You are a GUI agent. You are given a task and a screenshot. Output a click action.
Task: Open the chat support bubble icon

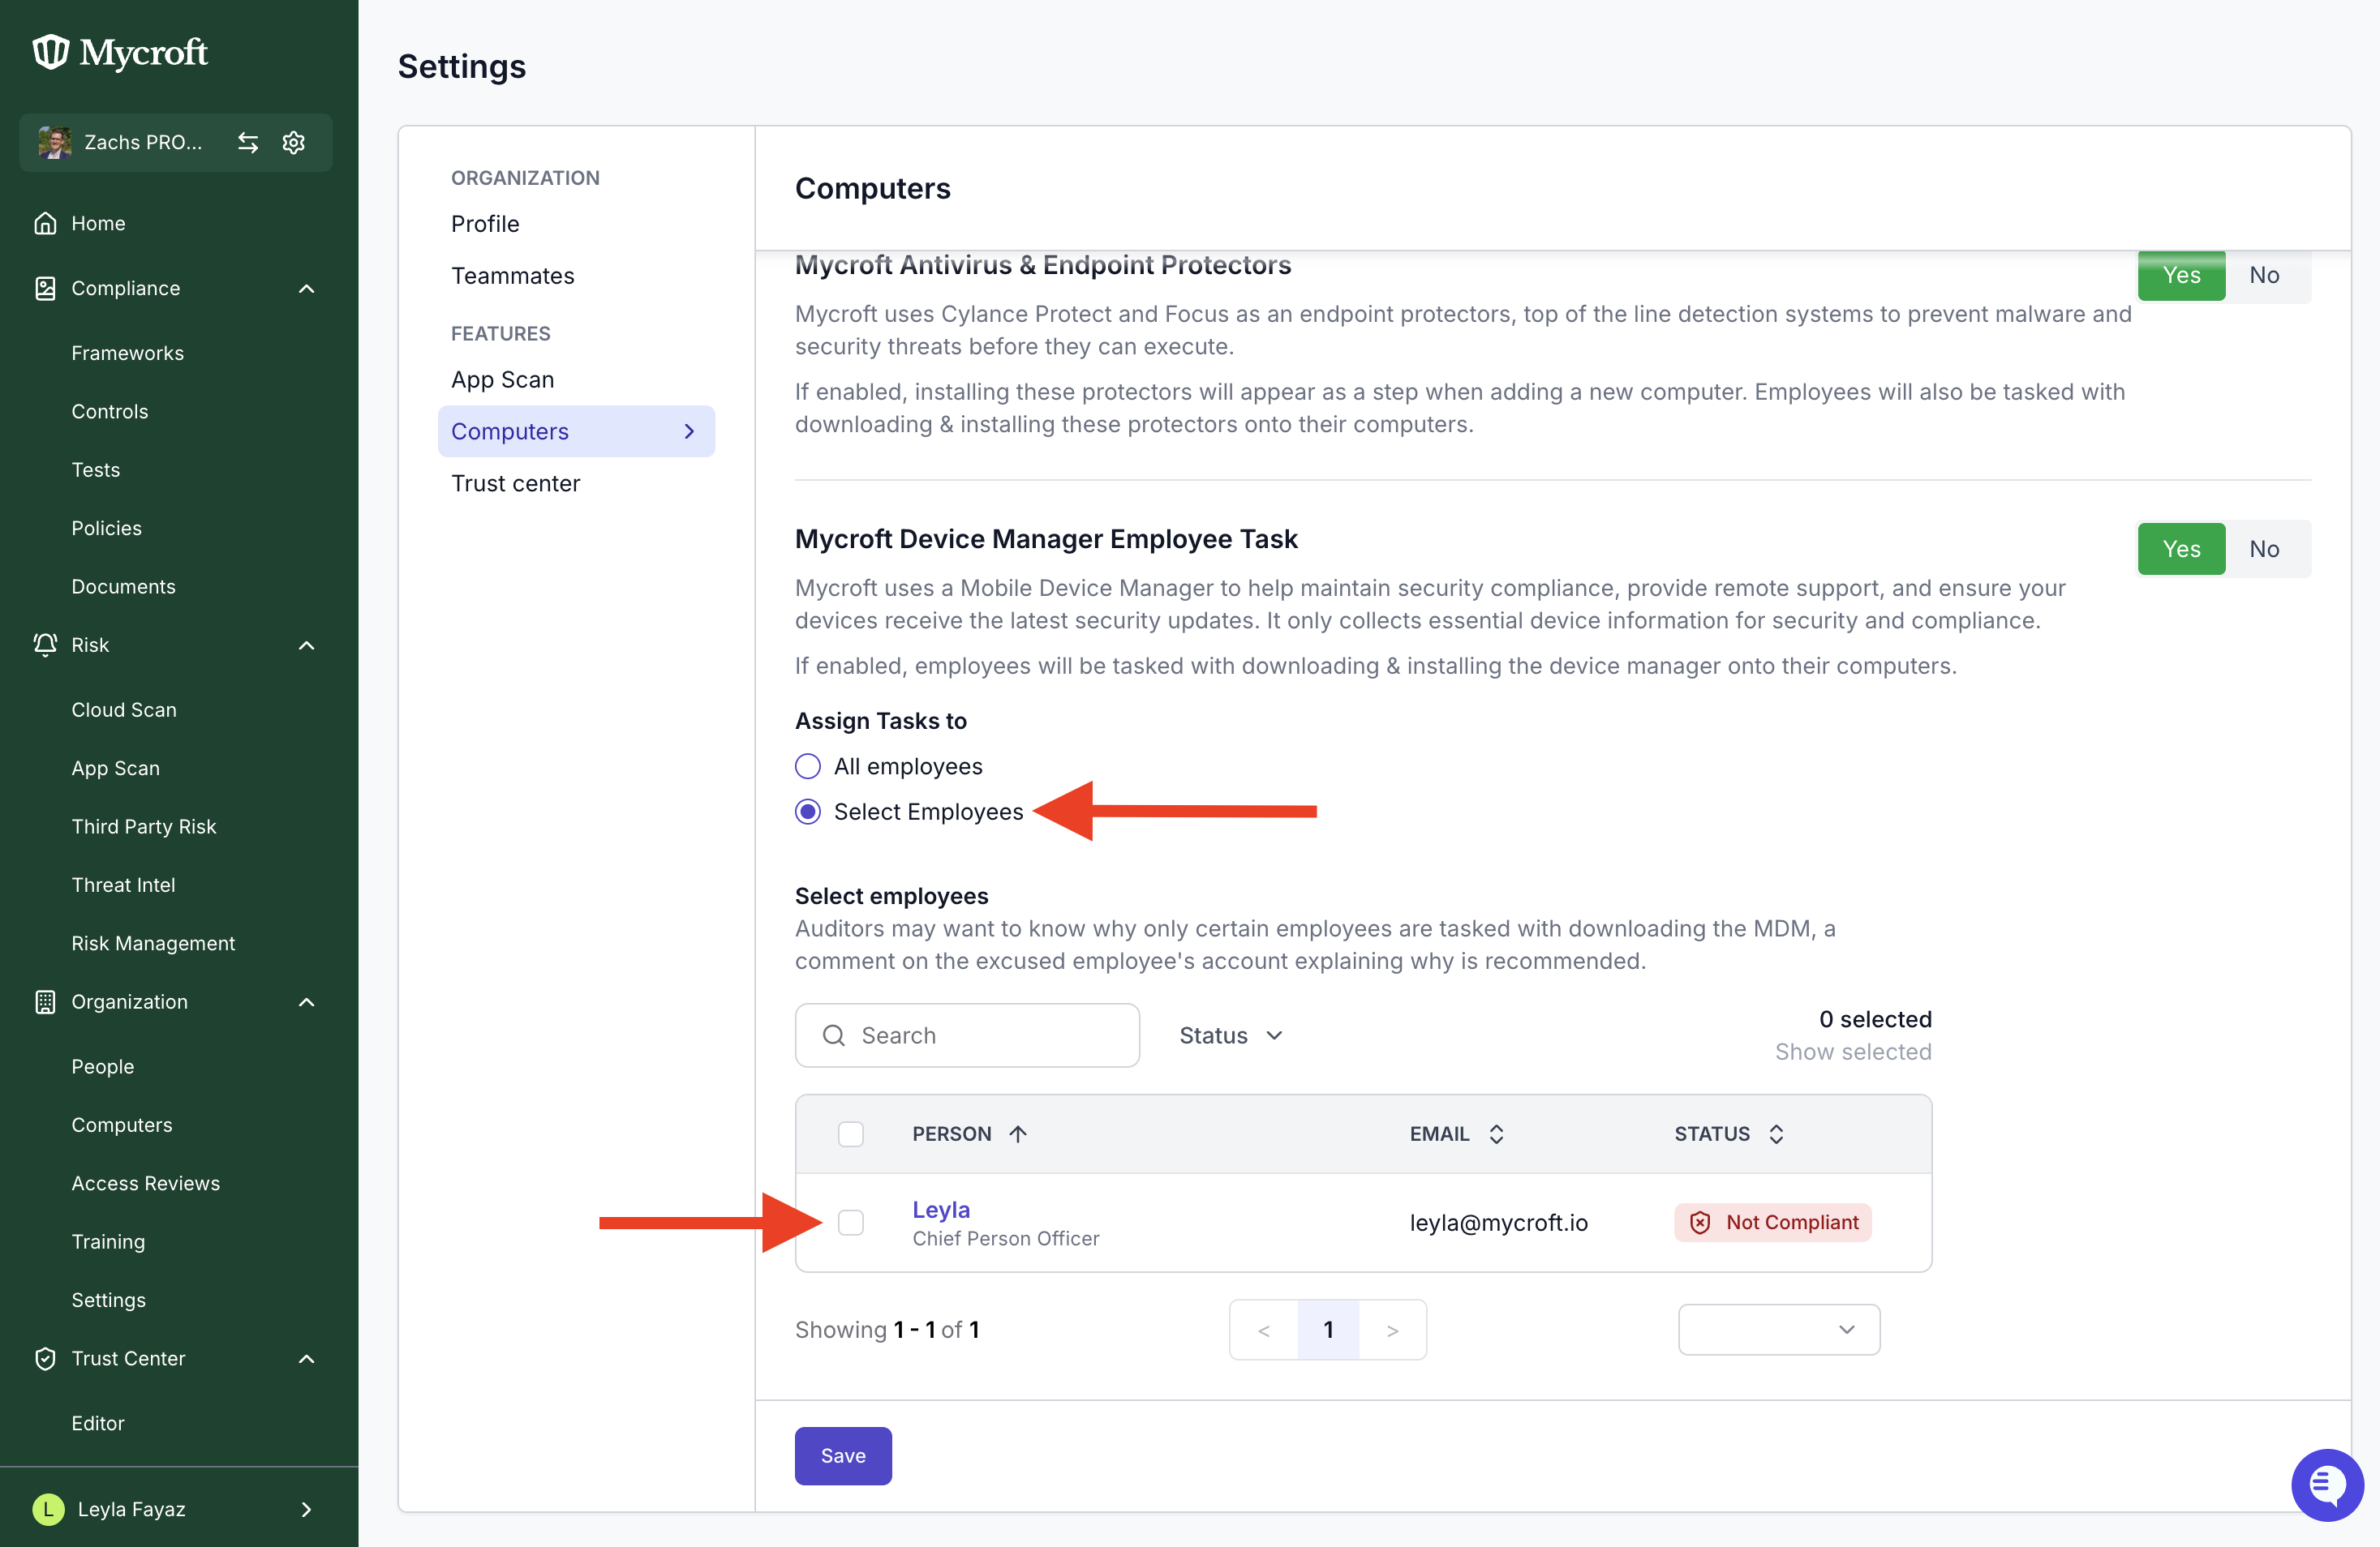[x=2327, y=1484]
